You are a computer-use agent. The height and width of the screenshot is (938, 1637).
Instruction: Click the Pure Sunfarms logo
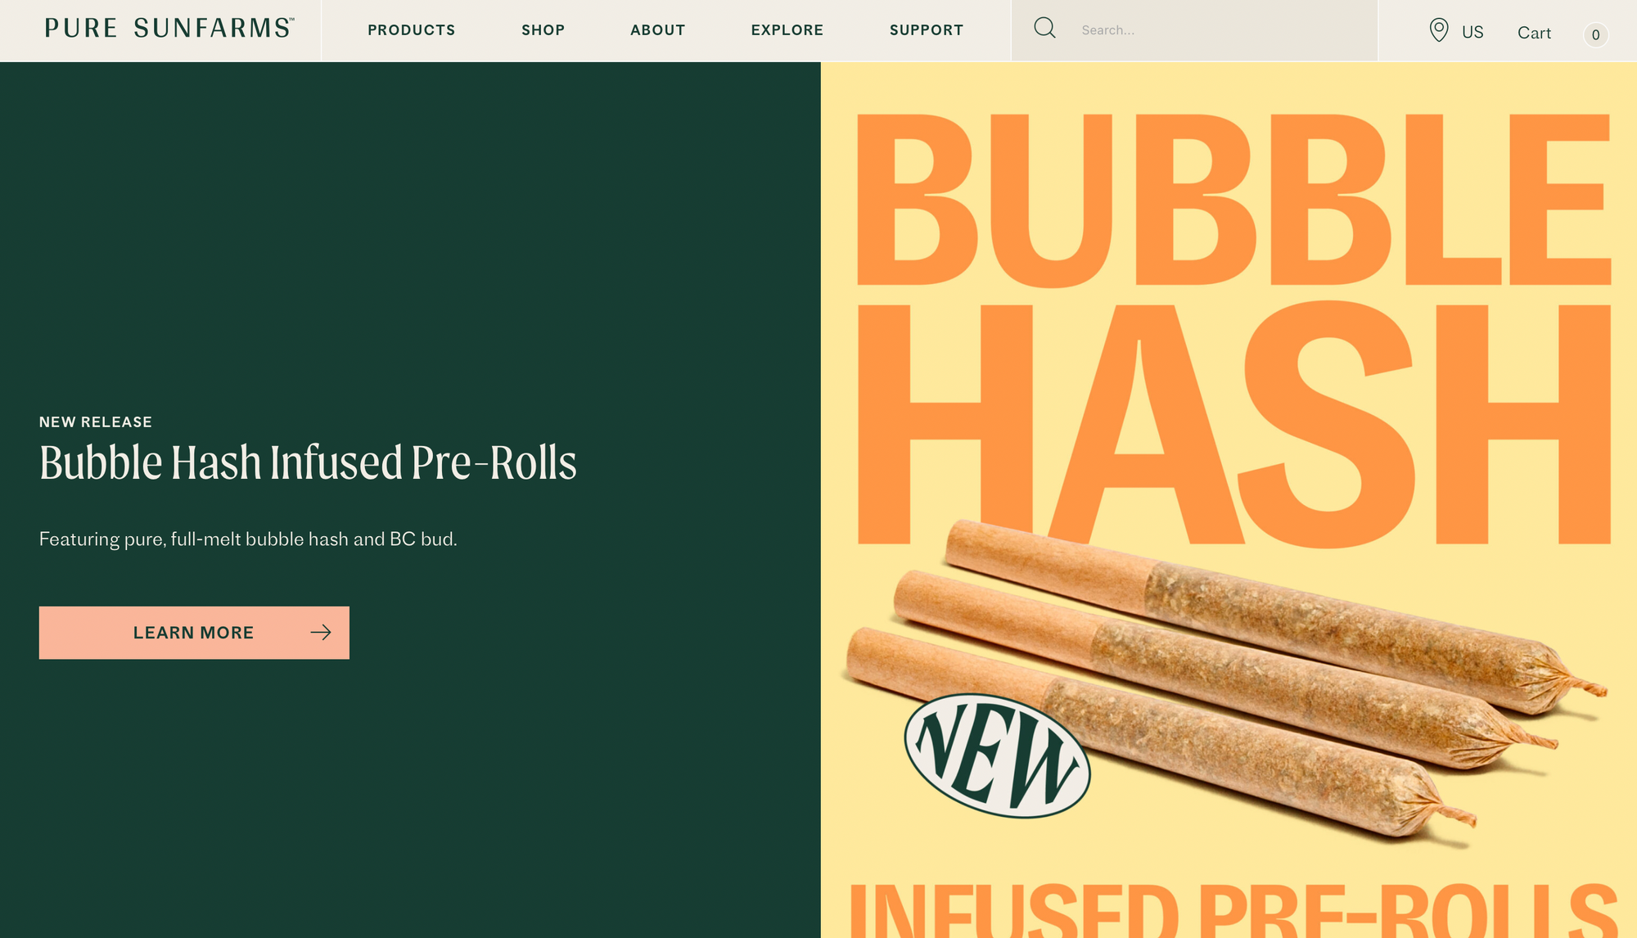[169, 29]
